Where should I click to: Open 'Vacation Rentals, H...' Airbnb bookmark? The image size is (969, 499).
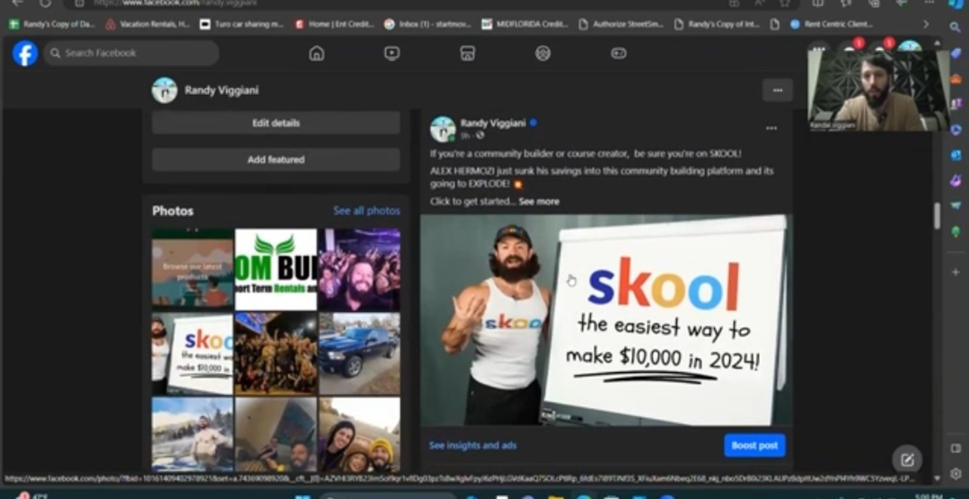pos(147,24)
